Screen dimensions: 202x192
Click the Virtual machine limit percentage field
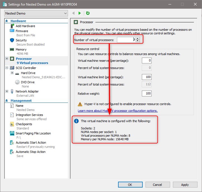[x=147, y=77]
